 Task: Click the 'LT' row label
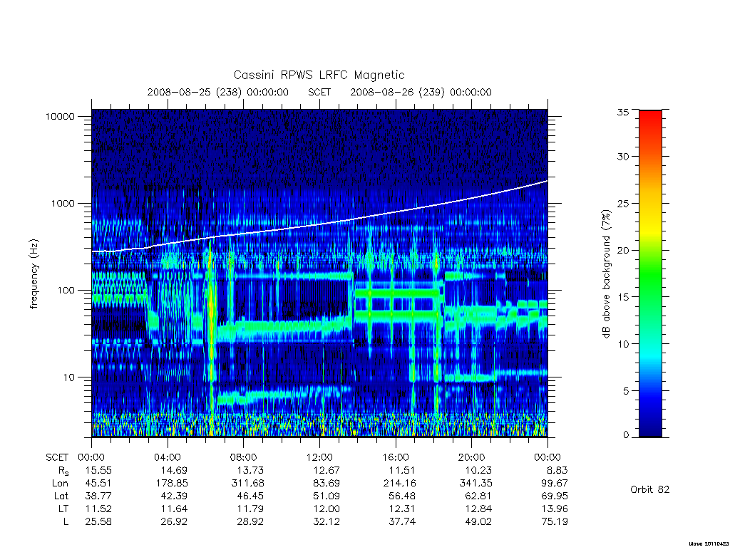63,509
